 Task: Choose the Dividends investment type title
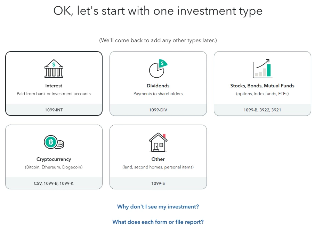[x=158, y=86]
